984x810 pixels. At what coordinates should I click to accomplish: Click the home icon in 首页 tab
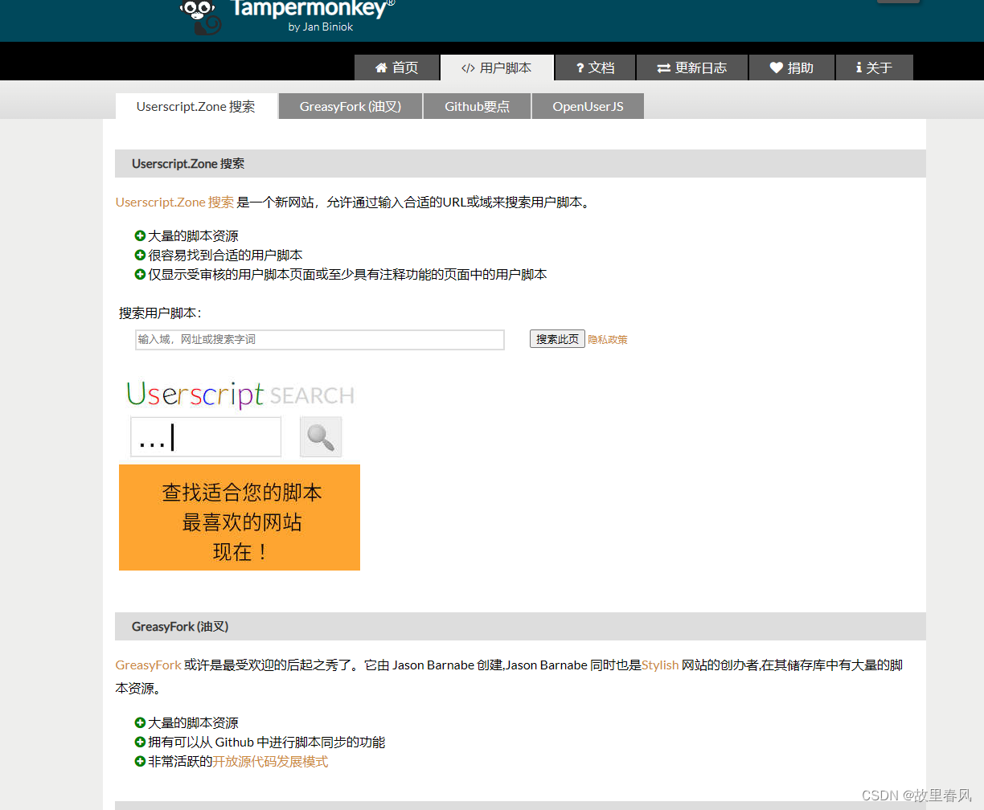382,68
